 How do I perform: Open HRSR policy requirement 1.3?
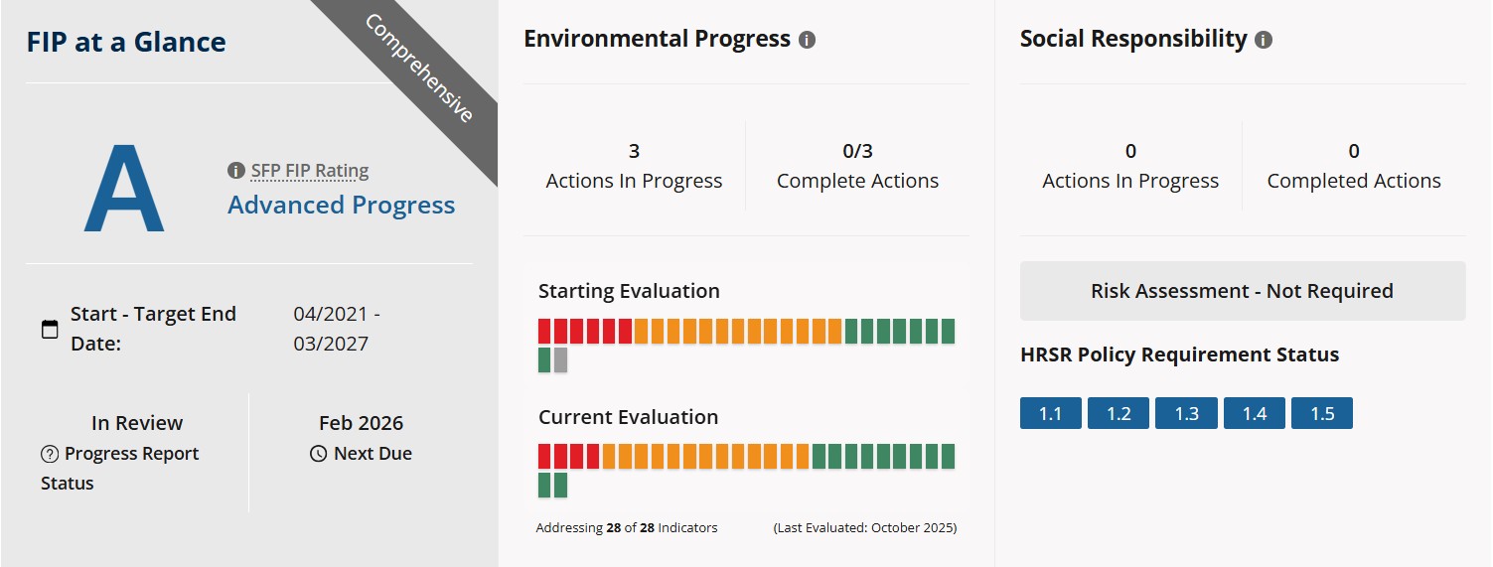coord(1186,414)
